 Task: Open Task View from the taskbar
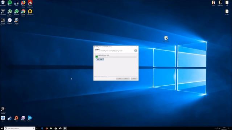click(37, 129)
